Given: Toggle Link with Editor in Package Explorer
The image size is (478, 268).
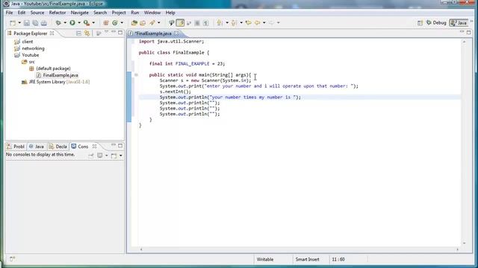Looking at the screenshot, I should [x=87, y=33].
